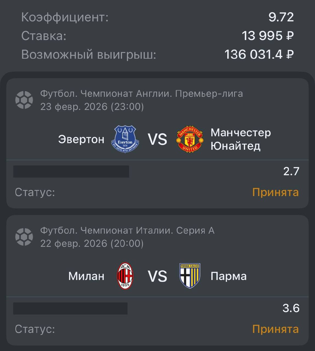This screenshot has width=315, height=351.
Task: Click the possible winnings 136 031.4 ₽
Action: [259, 54]
